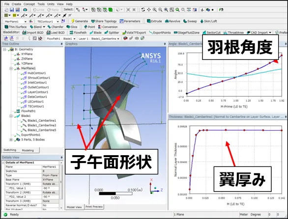Click the Blade BladeEditor tool
This screenshot has width=288, height=219.
[95, 32]
